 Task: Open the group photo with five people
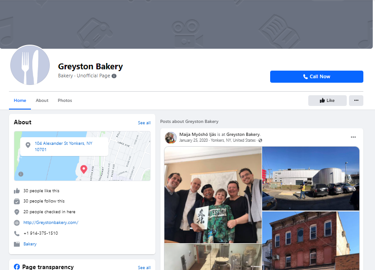click(x=213, y=195)
